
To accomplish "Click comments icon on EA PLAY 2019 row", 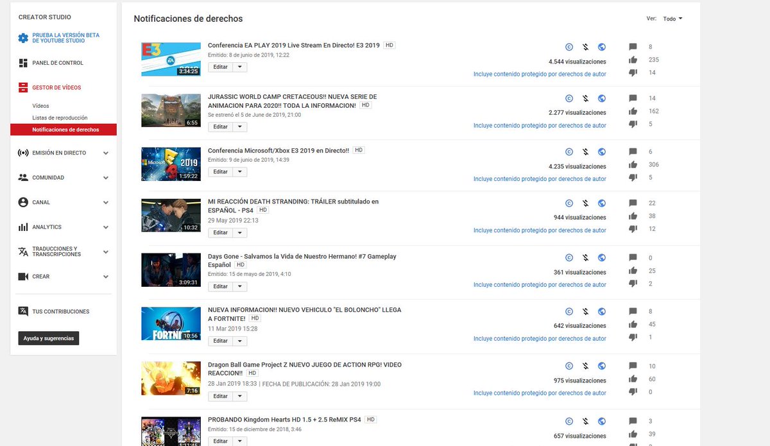I will click(x=633, y=47).
